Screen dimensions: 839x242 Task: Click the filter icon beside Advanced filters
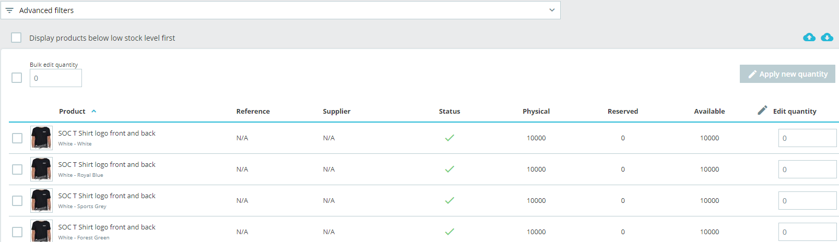(x=9, y=10)
